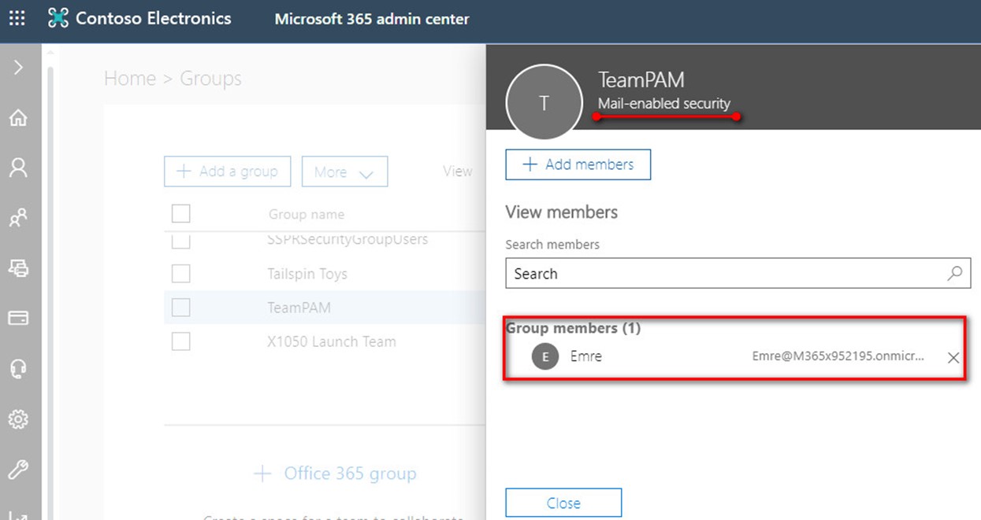Click the Search members input field
The width and height of the screenshot is (981, 520).
click(738, 274)
